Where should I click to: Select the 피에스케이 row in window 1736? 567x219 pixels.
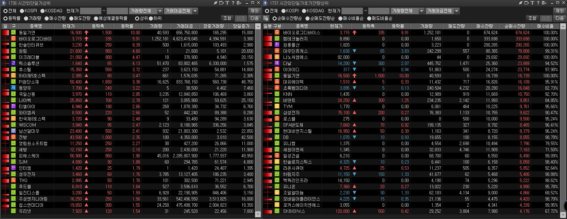click(x=128, y=156)
